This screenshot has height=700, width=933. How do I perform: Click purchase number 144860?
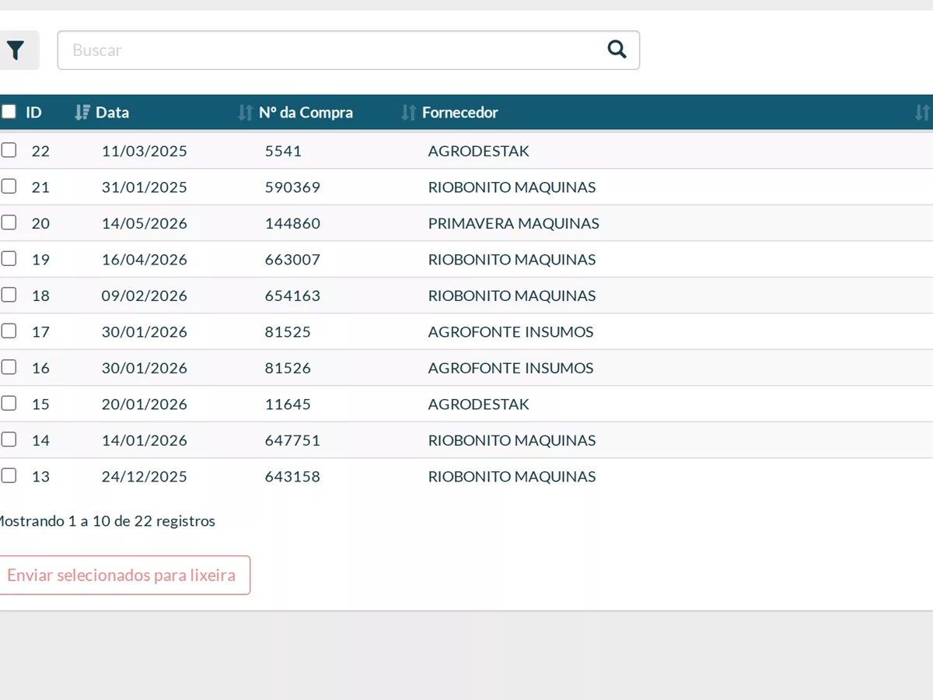coord(292,223)
